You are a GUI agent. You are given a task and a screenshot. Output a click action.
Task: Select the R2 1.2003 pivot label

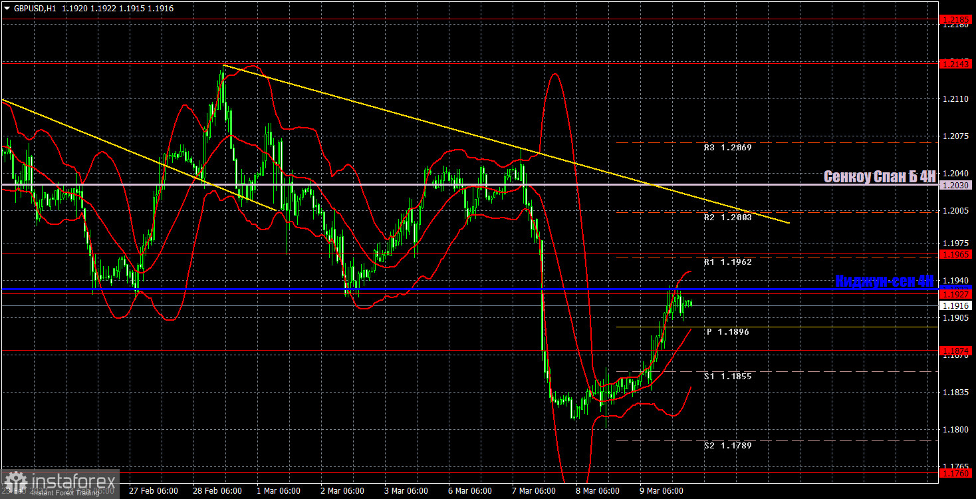coord(727,218)
